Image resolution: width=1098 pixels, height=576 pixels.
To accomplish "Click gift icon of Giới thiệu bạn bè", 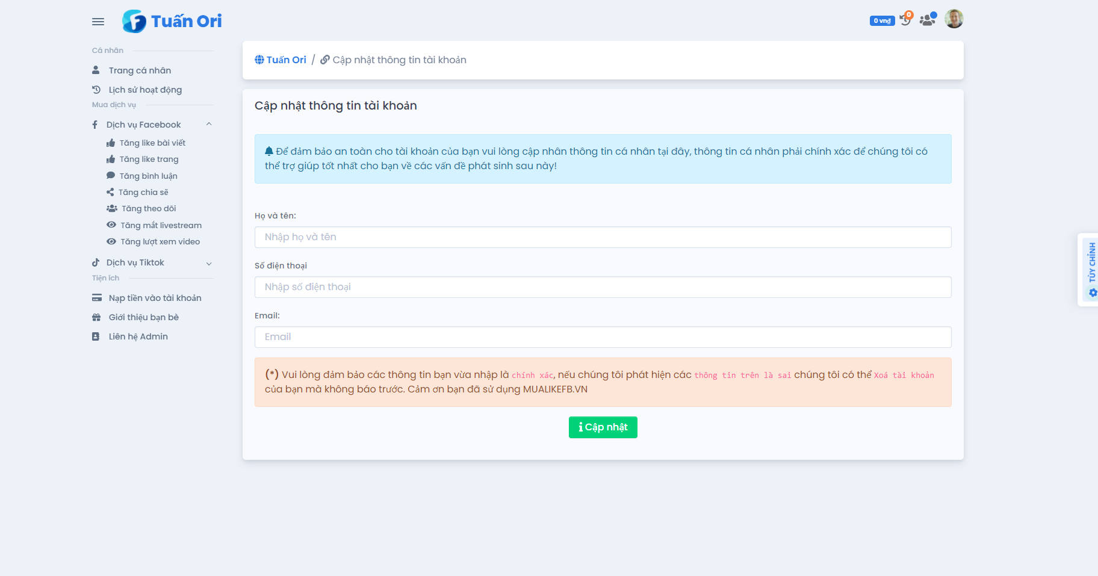I will coord(96,317).
